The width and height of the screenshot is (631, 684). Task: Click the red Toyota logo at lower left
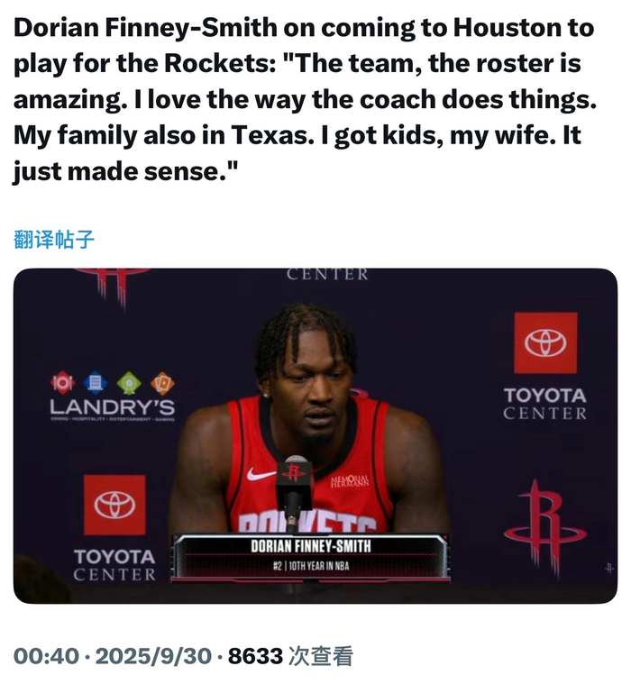(114, 506)
